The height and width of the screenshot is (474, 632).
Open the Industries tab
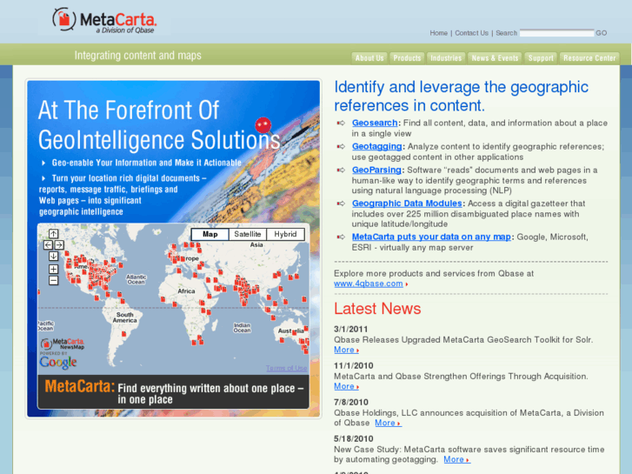446,58
